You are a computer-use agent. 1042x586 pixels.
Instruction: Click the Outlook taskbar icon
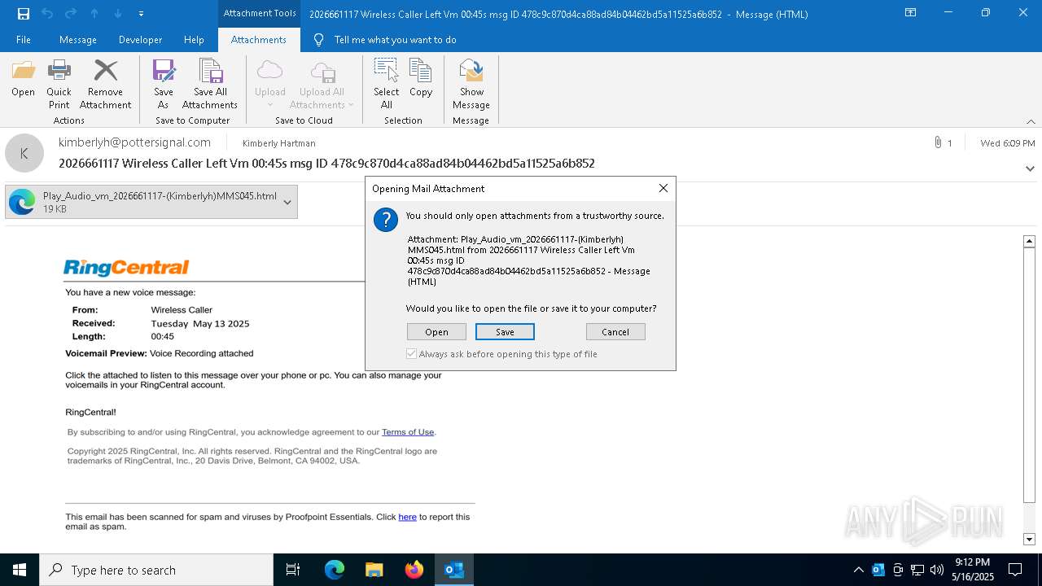(x=454, y=570)
